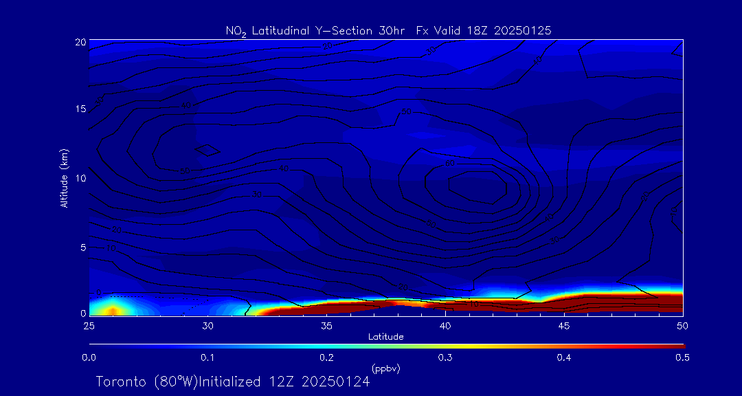Screen dimensions: 742x396
Task: Click the 'Latitude' x-axis label
Action: pyautogui.click(x=385, y=337)
